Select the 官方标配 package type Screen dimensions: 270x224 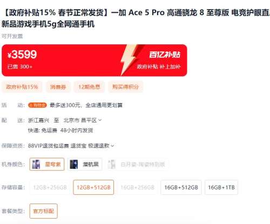coord(44,211)
